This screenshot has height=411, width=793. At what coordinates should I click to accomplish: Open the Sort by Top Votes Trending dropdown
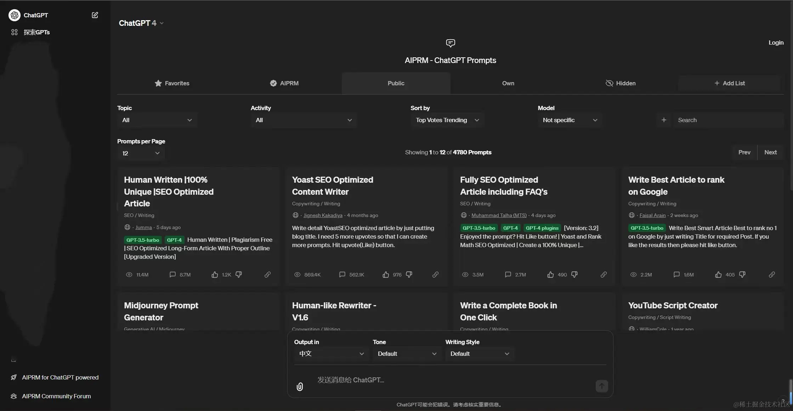[447, 120]
